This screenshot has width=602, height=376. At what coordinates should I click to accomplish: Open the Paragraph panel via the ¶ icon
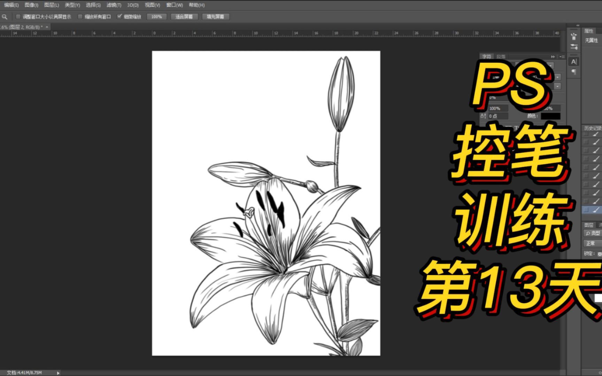pos(574,71)
